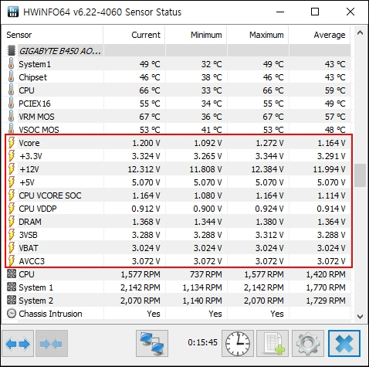Click the CPU fan speed icon

point(12,274)
